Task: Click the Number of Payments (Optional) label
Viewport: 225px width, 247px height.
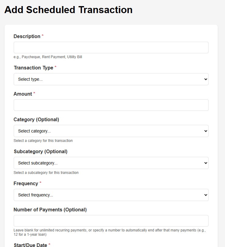Action: tap(50, 210)
